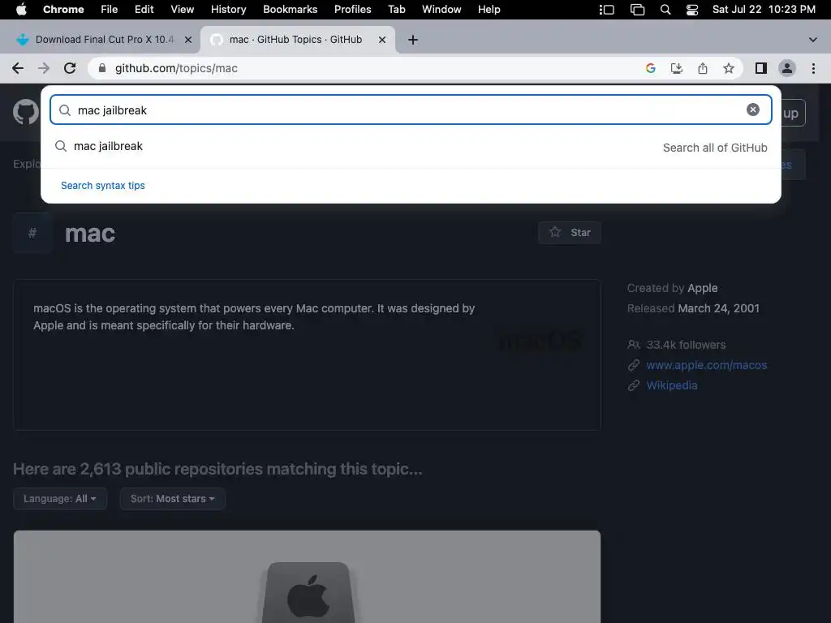Screen dimensions: 831x623
Task: Open the History menu
Action: [228, 10]
